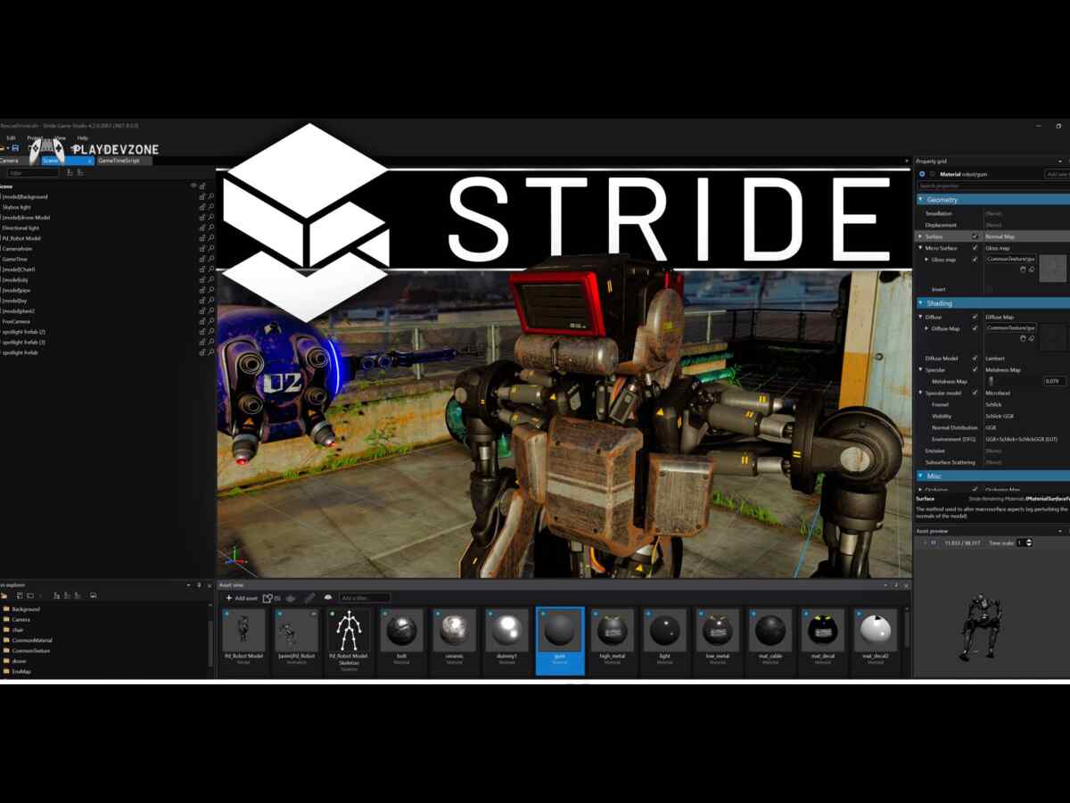Select the Directional light entity
The height and width of the screenshot is (803, 1070).
pos(21,228)
